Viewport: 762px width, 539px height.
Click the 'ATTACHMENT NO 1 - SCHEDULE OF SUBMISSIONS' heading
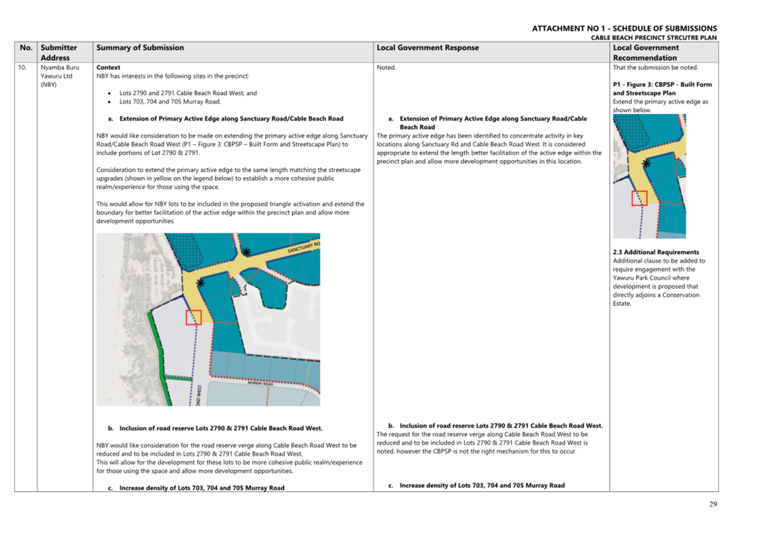pos(624,29)
